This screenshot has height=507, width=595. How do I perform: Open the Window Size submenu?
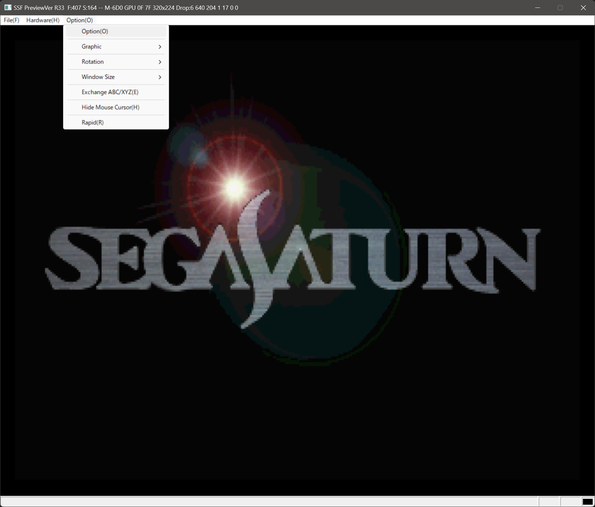point(116,77)
